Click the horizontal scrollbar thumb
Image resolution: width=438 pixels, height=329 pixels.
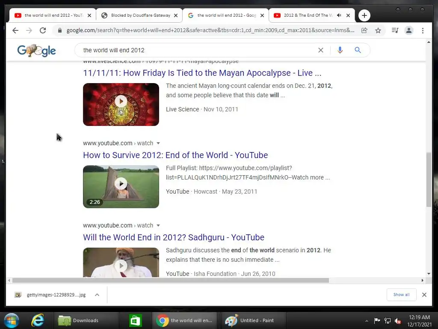[x=171, y=280]
